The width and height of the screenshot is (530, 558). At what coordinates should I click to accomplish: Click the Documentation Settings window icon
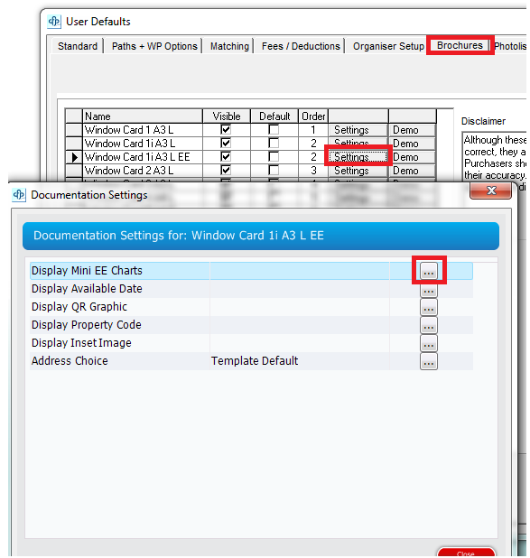pos(19,195)
